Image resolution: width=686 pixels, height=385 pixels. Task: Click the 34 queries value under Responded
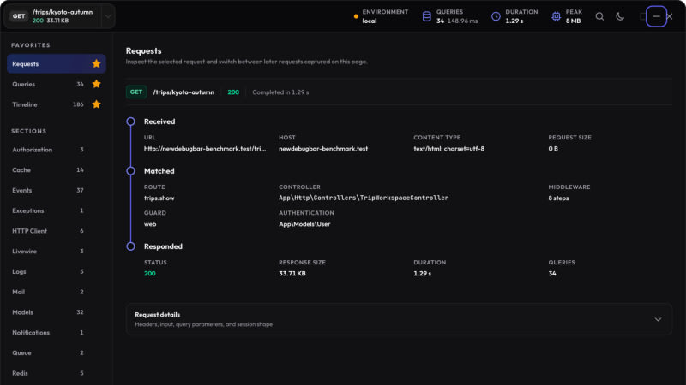pyautogui.click(x=552, y=273)
